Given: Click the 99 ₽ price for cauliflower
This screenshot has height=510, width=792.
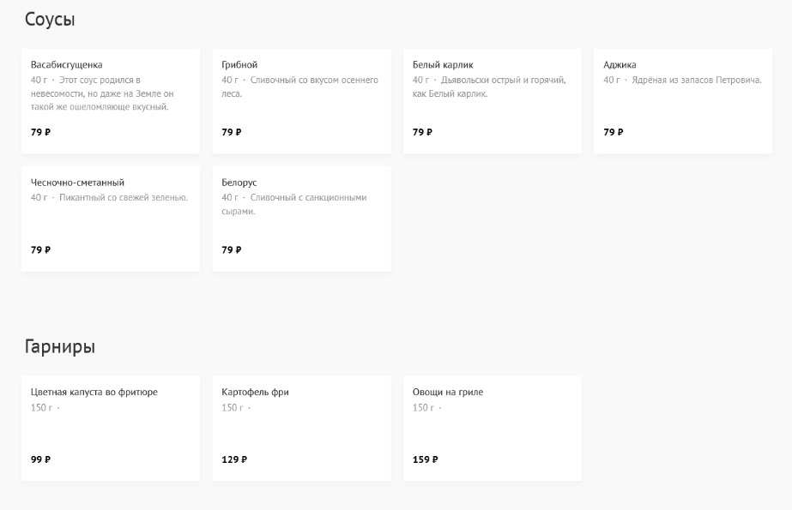Looking at the screenshot, I should point(40,459).
